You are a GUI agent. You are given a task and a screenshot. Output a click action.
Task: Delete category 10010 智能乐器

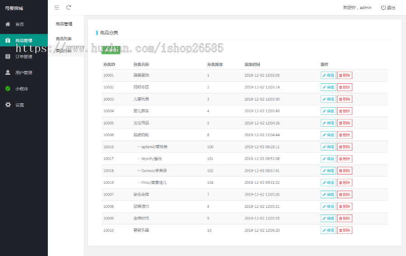[345, 230]
